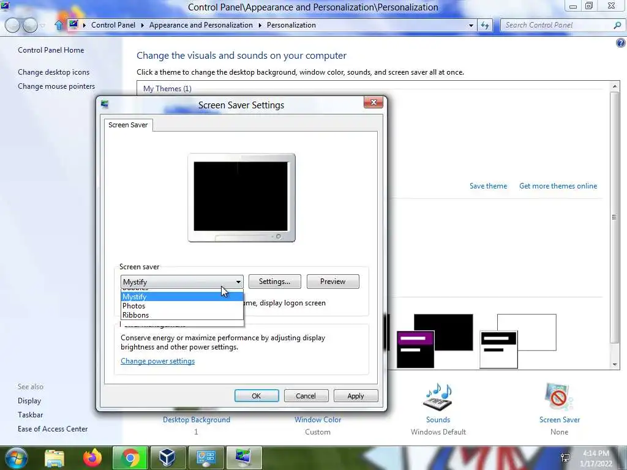
Task: Click the Control Panel breadcrumb
Action: [x=113, y=24]
